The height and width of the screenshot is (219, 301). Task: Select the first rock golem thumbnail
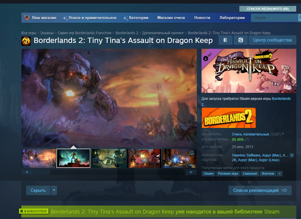click(39, 158)
